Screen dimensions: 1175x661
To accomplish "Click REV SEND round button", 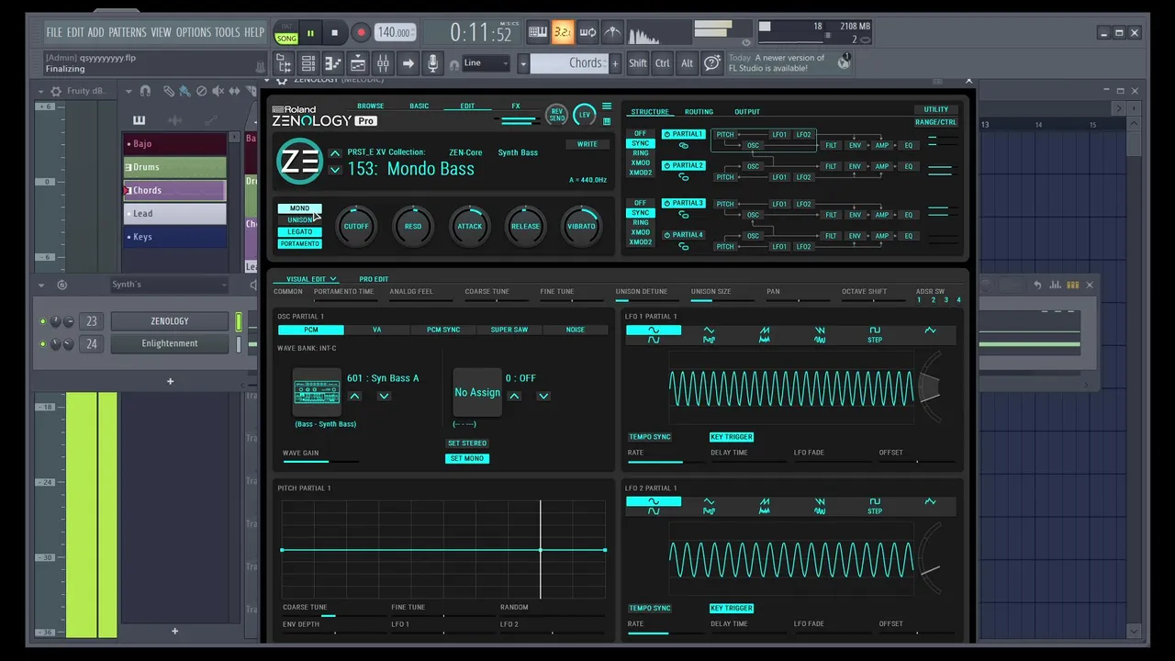I will (x=556, y=116).
